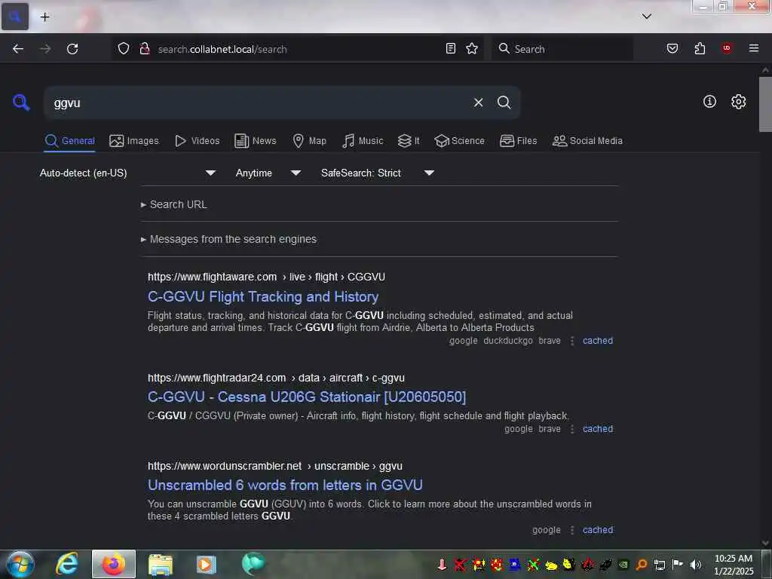Submit search with magnifier button
This screenshot has height=579, width=772.
point(504,103)
